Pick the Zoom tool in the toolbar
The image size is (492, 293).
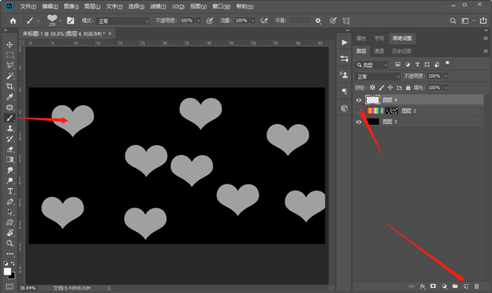coord(10,243)
